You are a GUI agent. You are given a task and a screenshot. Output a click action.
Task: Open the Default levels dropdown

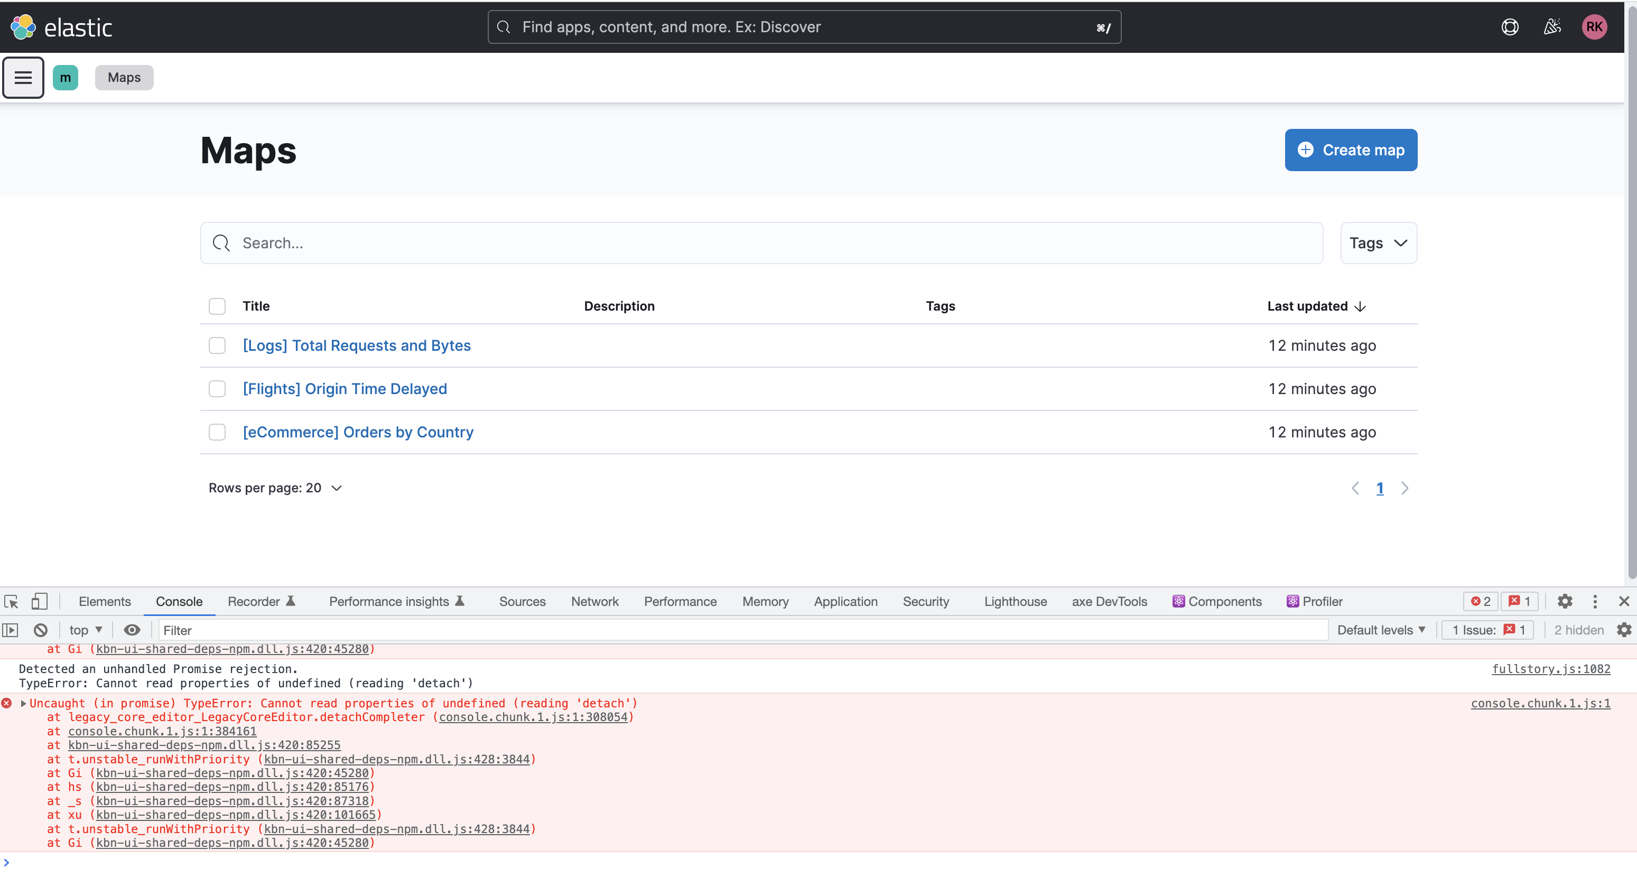click(x=1381, y=630)
